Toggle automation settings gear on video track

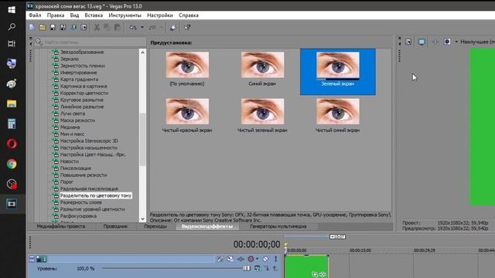pos(251,259)
